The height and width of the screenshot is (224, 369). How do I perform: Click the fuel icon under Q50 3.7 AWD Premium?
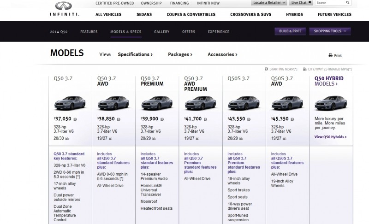(x=197, y=138)
